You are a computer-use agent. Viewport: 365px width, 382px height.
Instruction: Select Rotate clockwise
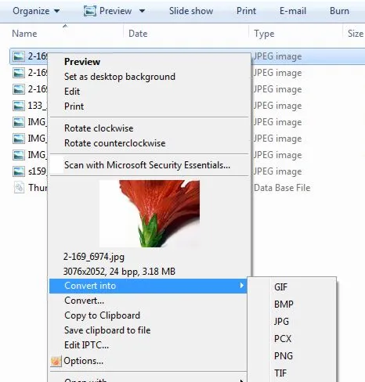(x=99, y=128)
